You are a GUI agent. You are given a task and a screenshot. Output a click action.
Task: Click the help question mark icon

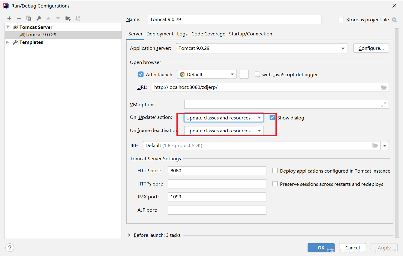[x=10, y=248]
